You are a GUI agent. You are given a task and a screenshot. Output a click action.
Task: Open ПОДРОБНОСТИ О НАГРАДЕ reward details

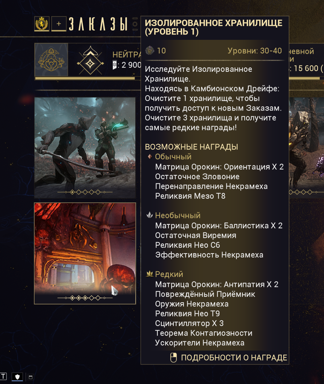[x=234, y=358]
